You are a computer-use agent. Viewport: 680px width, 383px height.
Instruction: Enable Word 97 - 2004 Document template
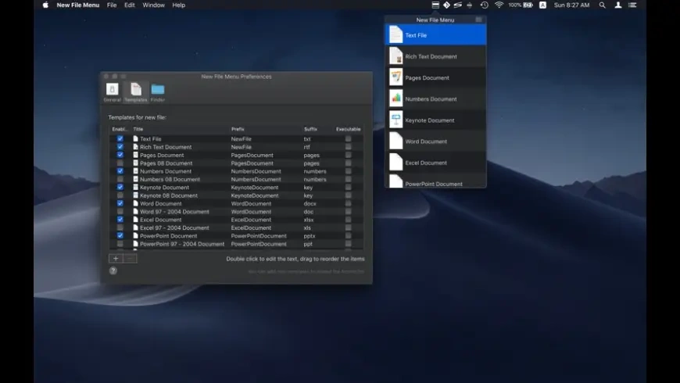[120, 211]
